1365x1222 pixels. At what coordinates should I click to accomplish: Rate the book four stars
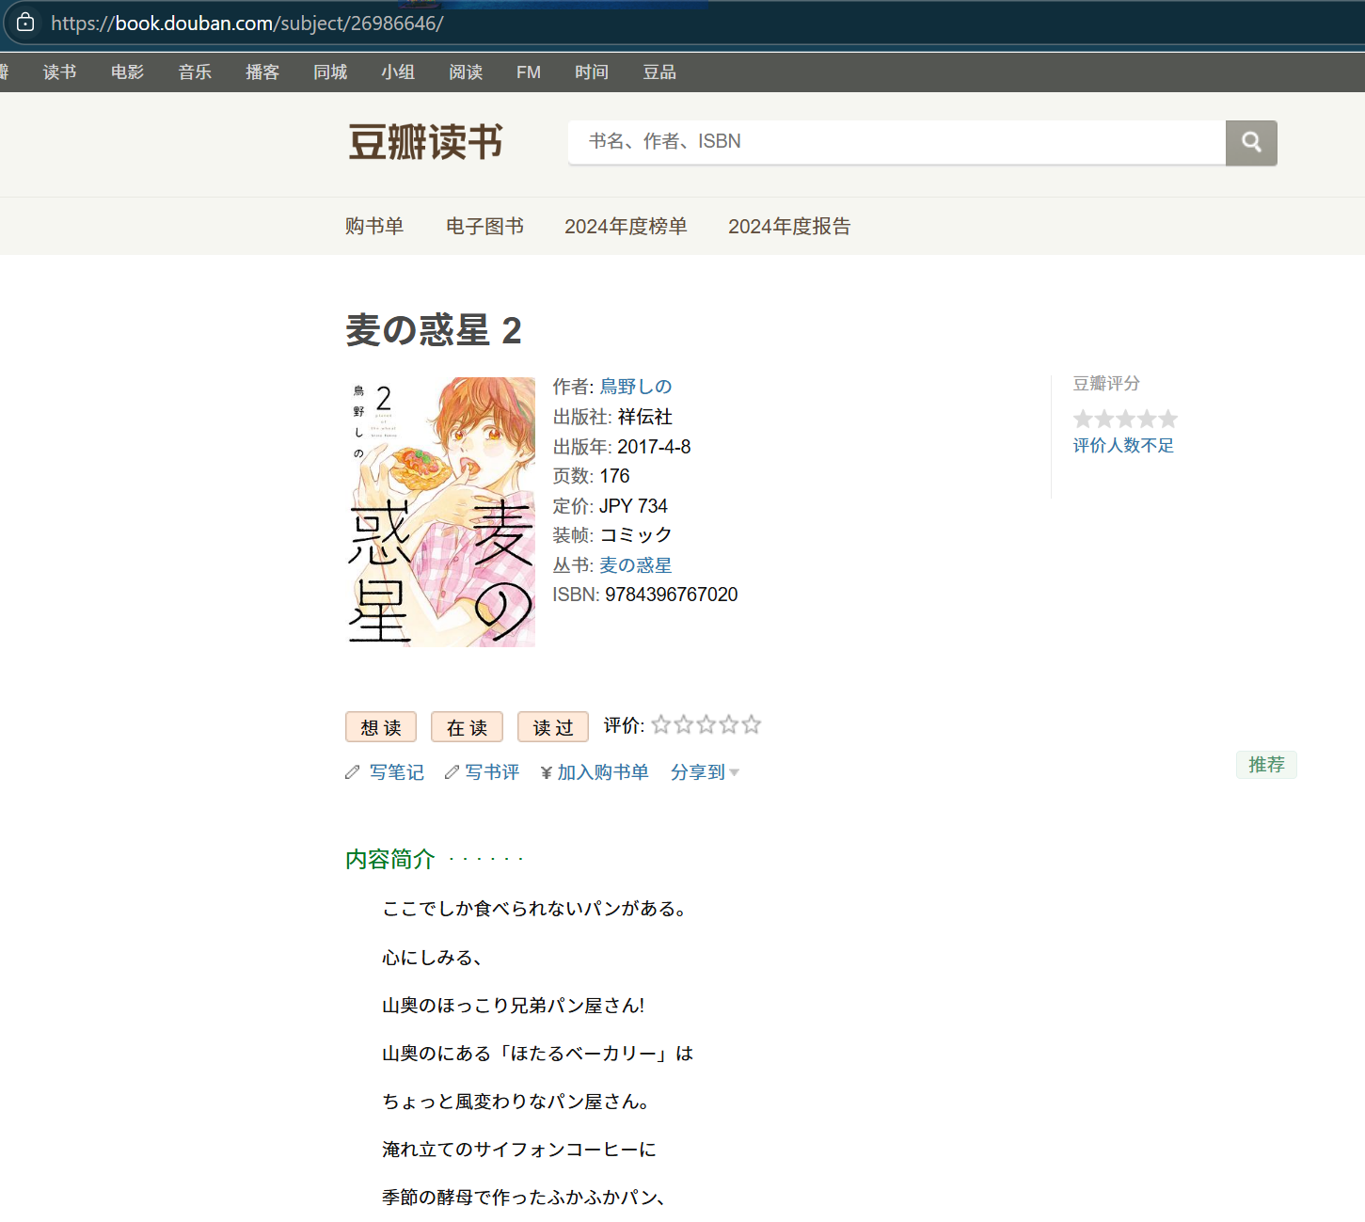tap(728, 724)
